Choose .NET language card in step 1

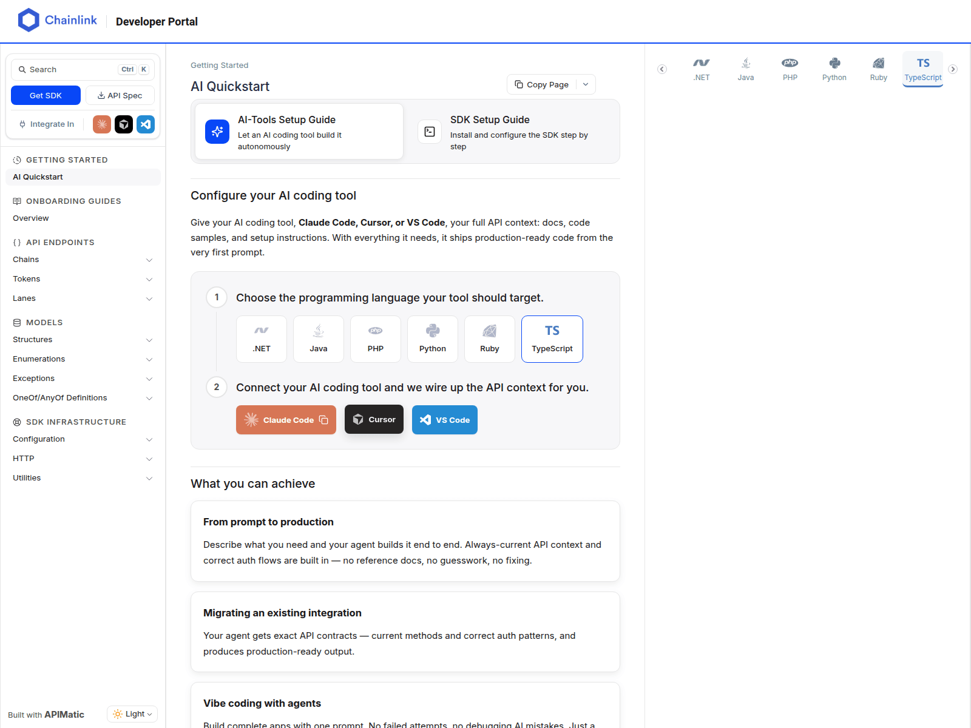262,339
